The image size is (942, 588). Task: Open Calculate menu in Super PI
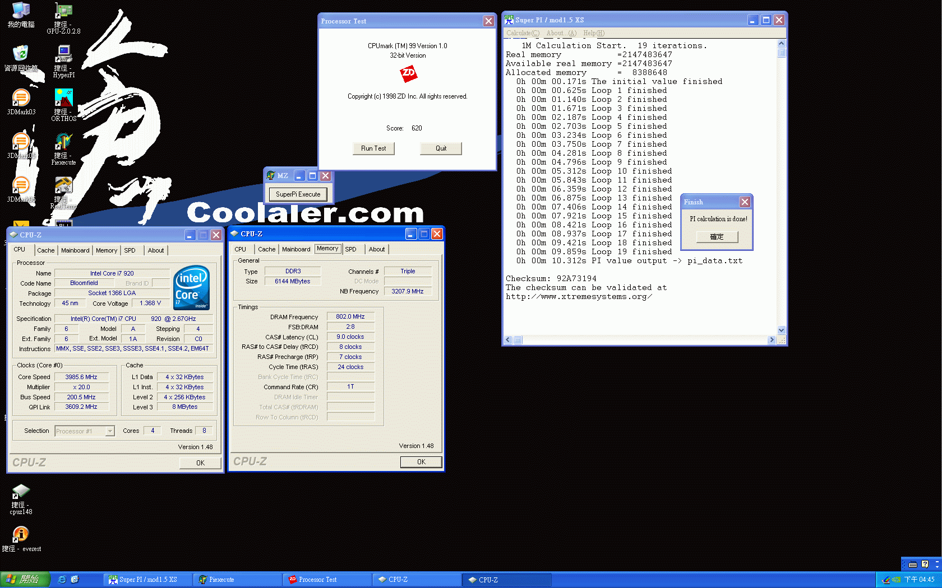[x=523, y=33]
